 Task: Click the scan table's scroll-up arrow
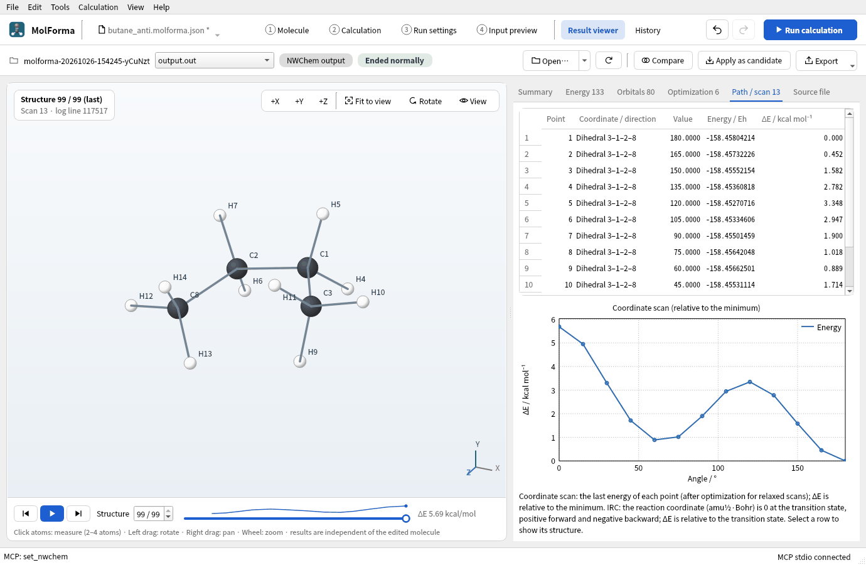click(x=849, y=113)
